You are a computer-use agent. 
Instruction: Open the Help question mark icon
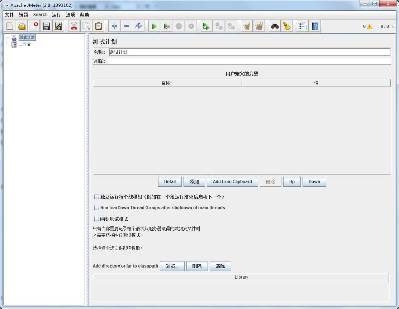point(315,26)
